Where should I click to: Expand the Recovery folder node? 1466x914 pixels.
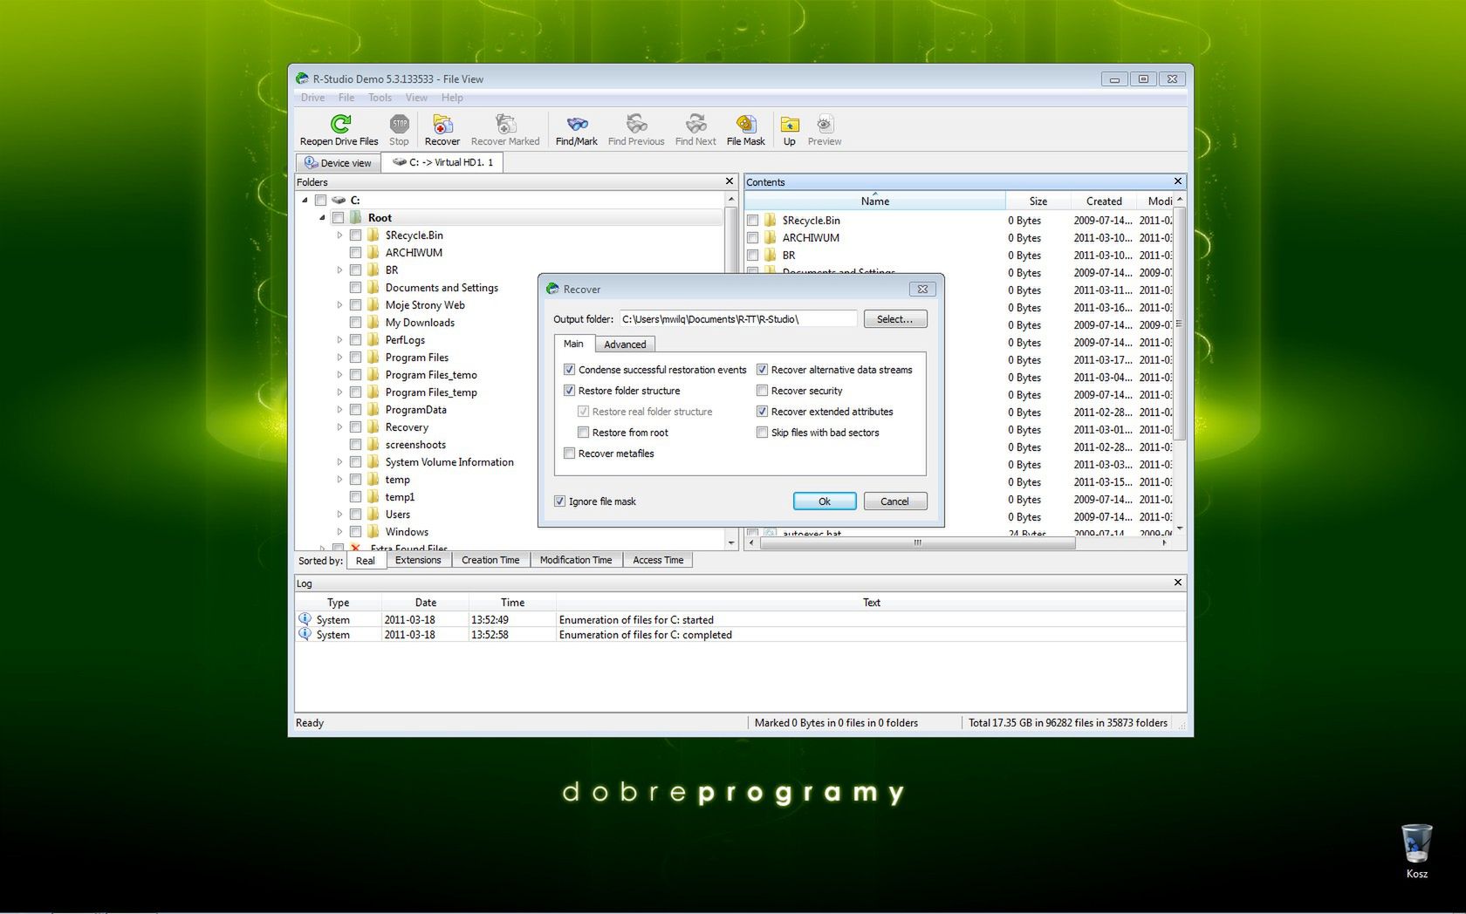point(339,427)
